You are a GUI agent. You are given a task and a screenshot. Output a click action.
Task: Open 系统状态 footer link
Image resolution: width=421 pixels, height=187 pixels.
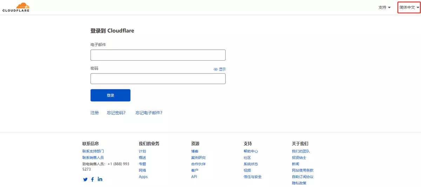(250, 164)
